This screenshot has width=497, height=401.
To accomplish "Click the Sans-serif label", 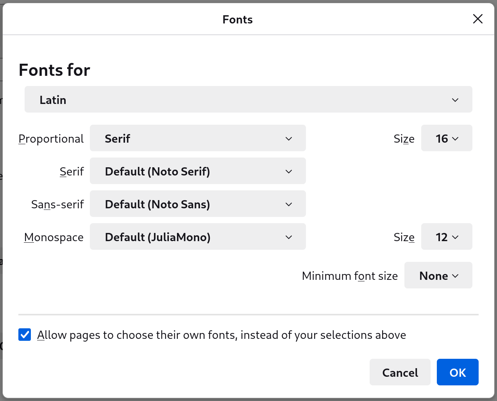I will (57, 204).
